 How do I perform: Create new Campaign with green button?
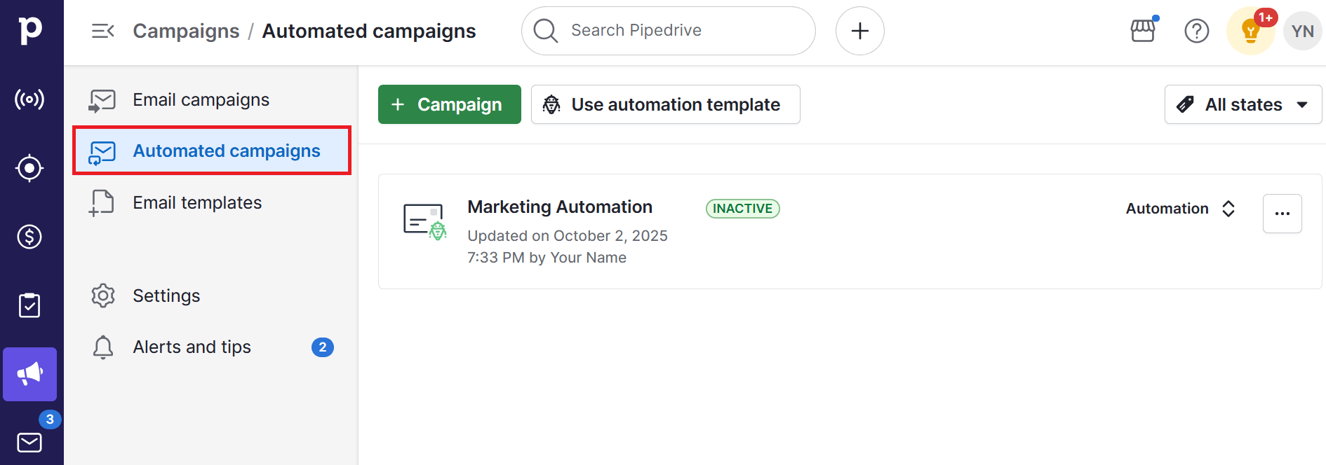point(449,104)
